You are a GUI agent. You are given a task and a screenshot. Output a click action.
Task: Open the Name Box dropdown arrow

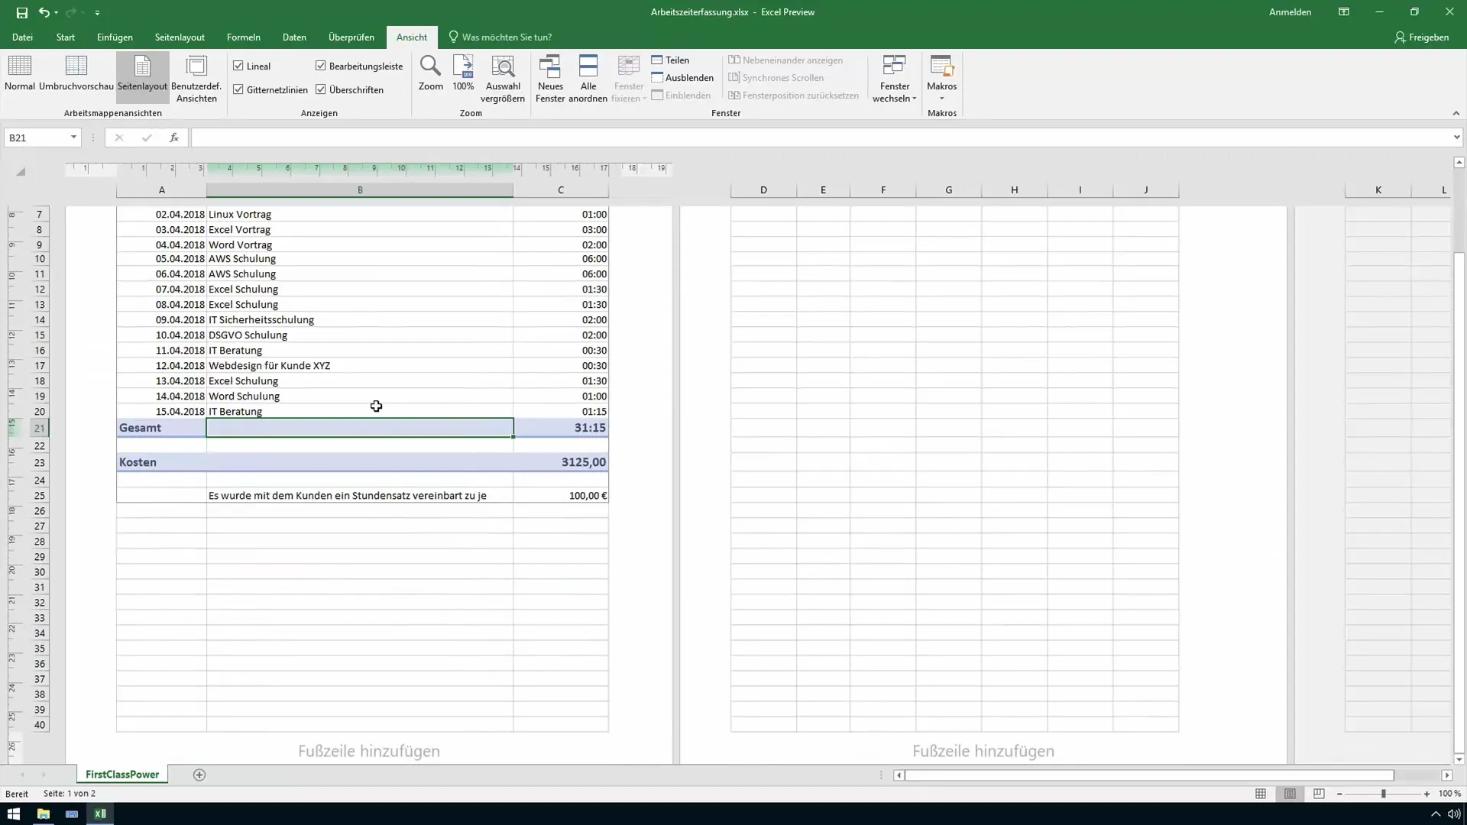coord(73,137)
